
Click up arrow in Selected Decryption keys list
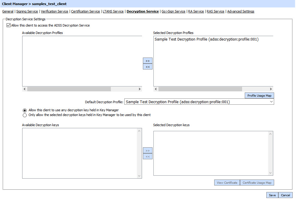coord(271,134)
